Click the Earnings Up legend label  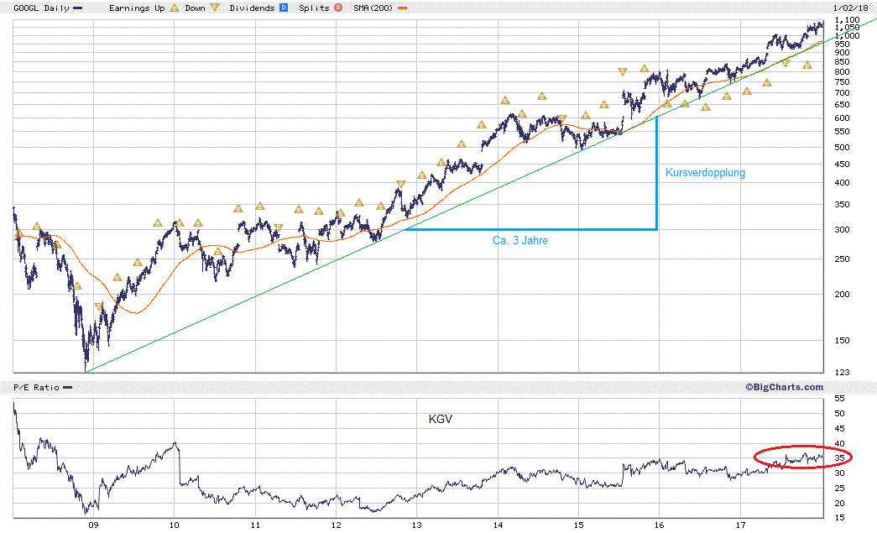point(137,8)
